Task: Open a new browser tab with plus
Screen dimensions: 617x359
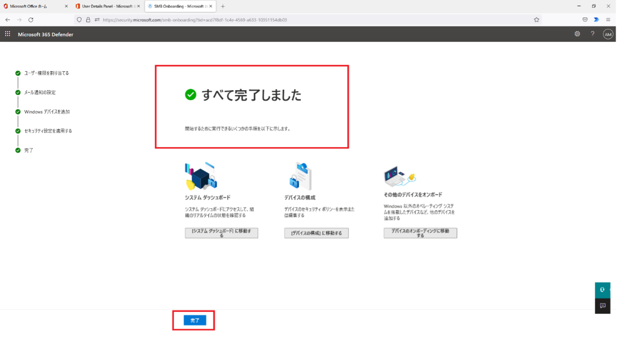Action: coord(223,7)
